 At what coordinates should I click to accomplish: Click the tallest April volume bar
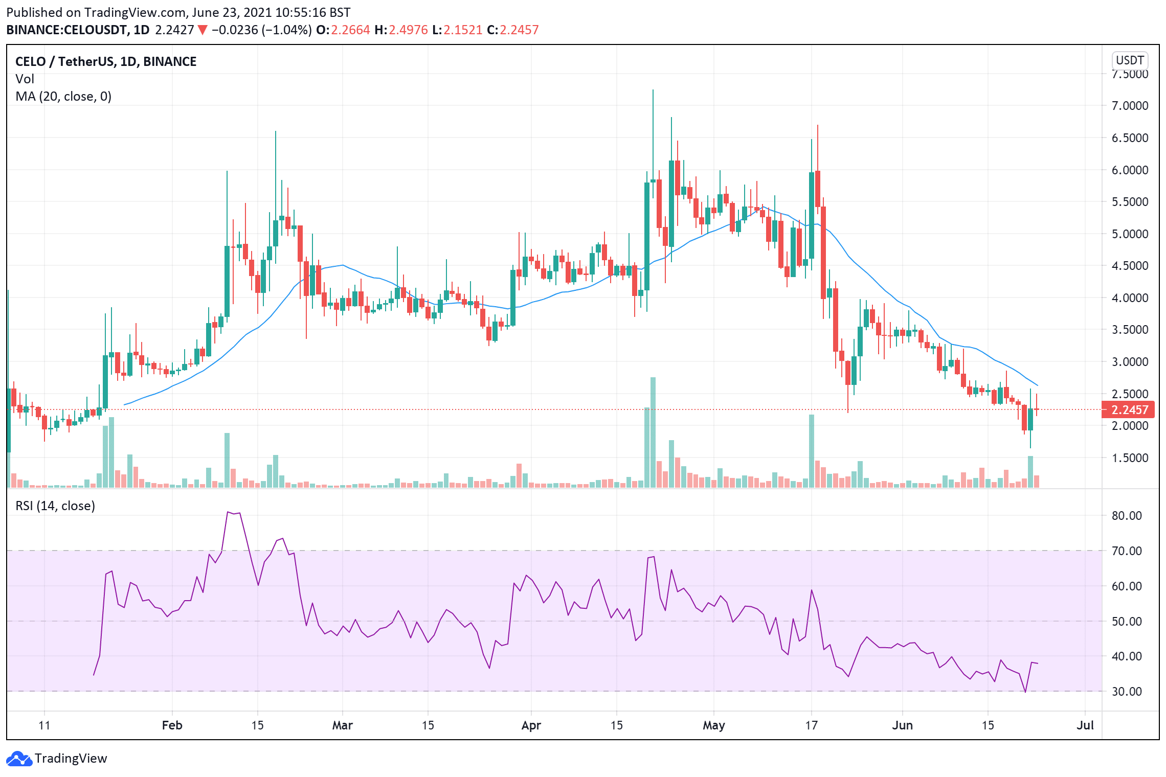click(x=653, y=432)
